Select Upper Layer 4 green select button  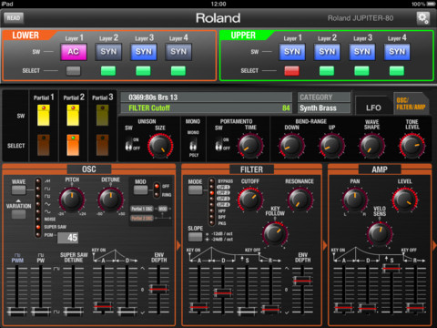[397, 71]
